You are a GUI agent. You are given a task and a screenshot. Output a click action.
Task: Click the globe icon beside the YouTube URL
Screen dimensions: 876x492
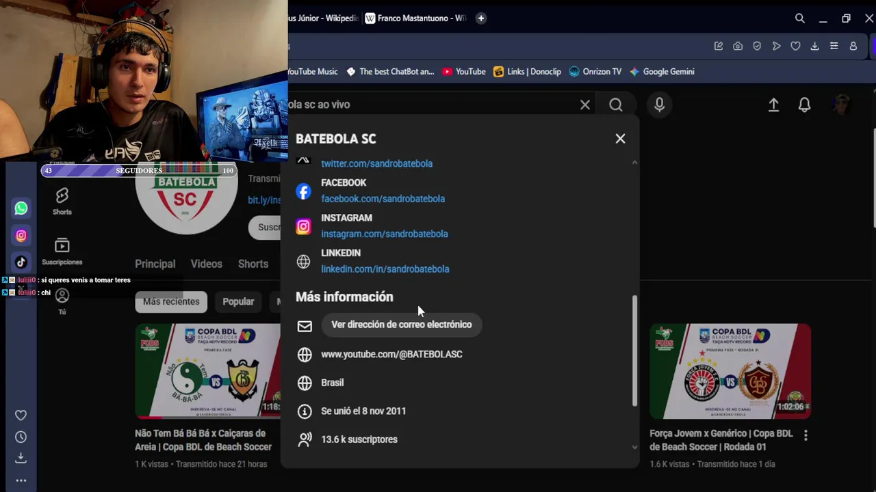pyautogui.click(x=305, y=355)
